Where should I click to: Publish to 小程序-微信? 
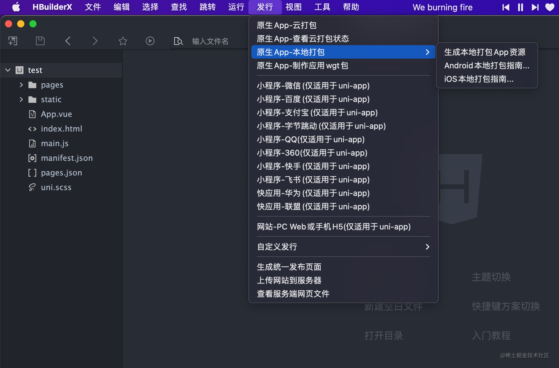[343, 85]
